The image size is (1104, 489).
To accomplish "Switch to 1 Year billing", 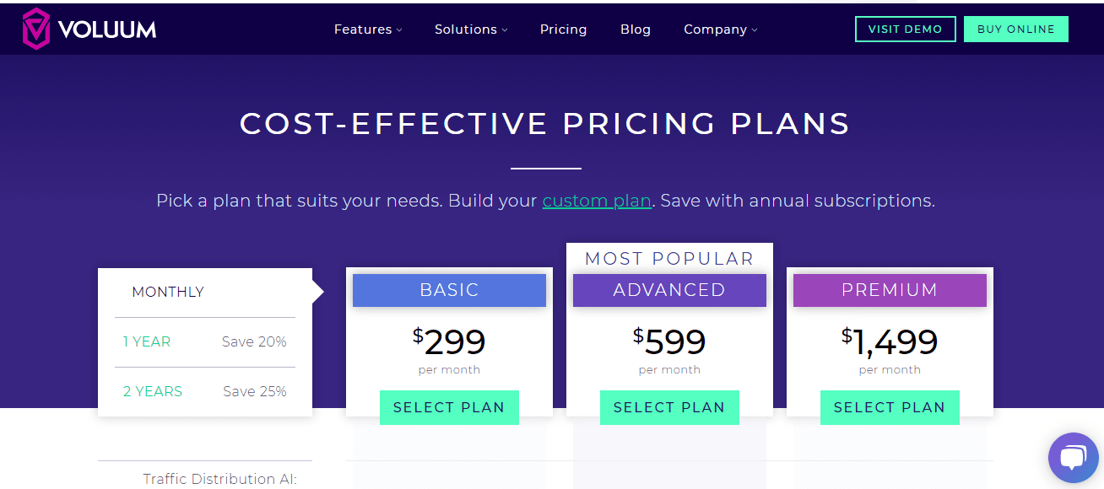I will point(147,342).
